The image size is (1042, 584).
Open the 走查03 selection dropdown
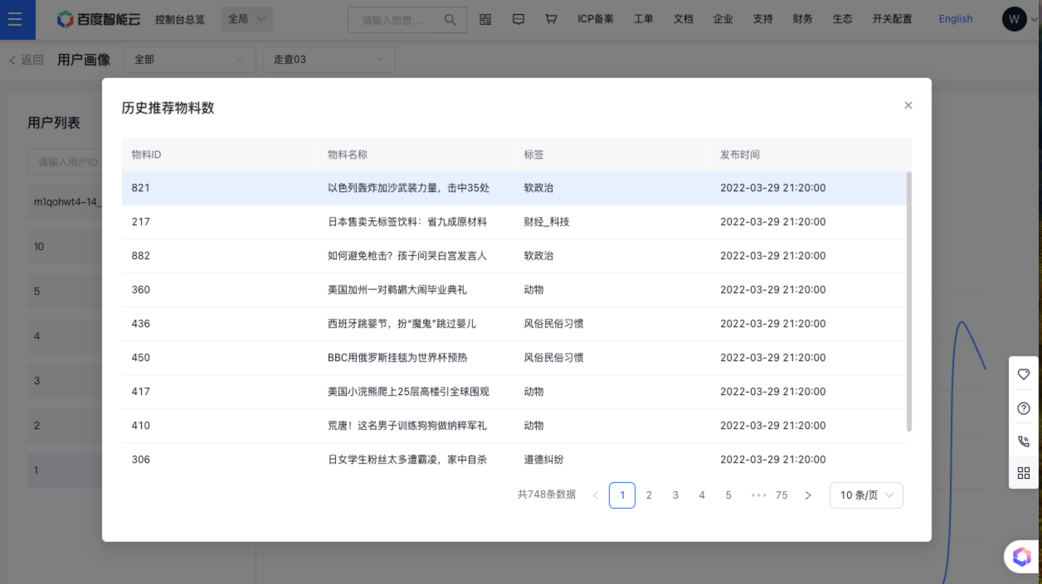click(x=329, y=59)
